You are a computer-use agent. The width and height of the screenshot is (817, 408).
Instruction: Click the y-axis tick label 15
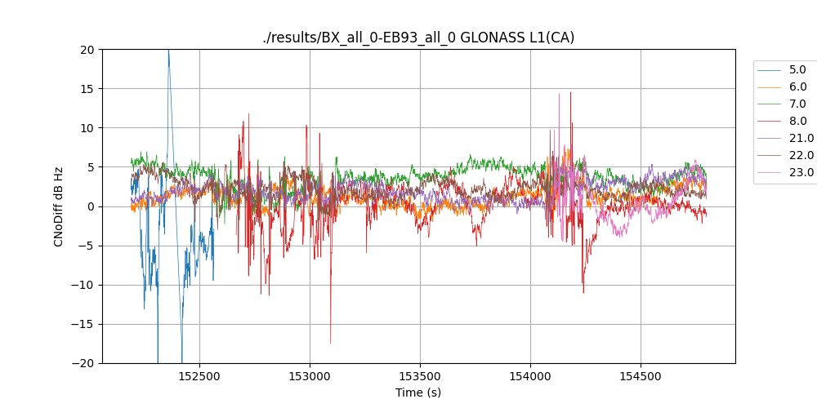(87, 89)
